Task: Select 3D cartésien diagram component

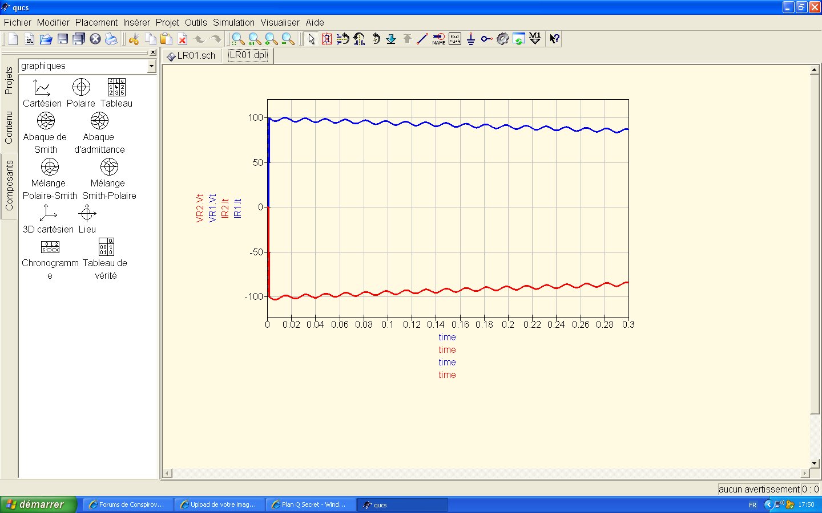Action: click(48, 219)
